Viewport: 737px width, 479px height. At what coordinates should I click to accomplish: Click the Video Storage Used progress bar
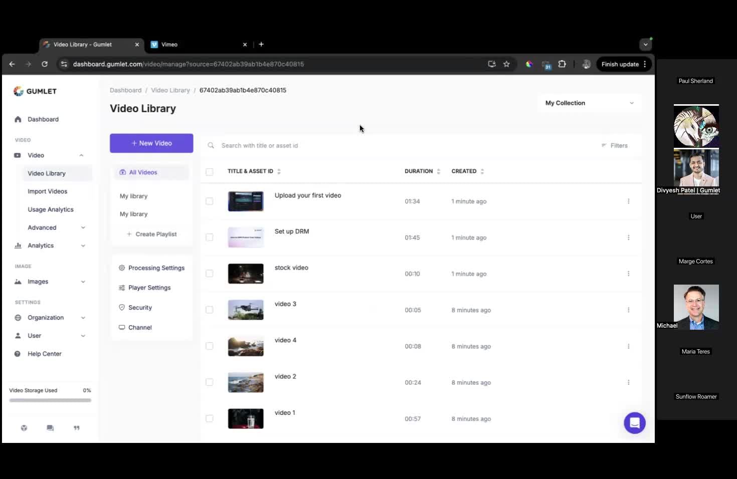[50, 400]
